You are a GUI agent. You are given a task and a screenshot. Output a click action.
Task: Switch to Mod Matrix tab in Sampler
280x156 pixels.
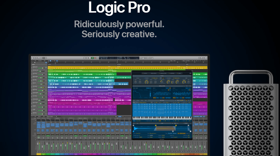154,73
